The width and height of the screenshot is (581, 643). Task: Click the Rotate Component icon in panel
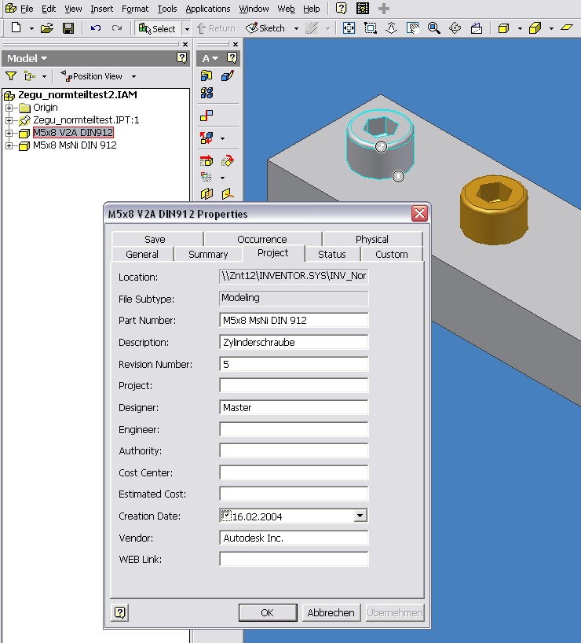228,160
